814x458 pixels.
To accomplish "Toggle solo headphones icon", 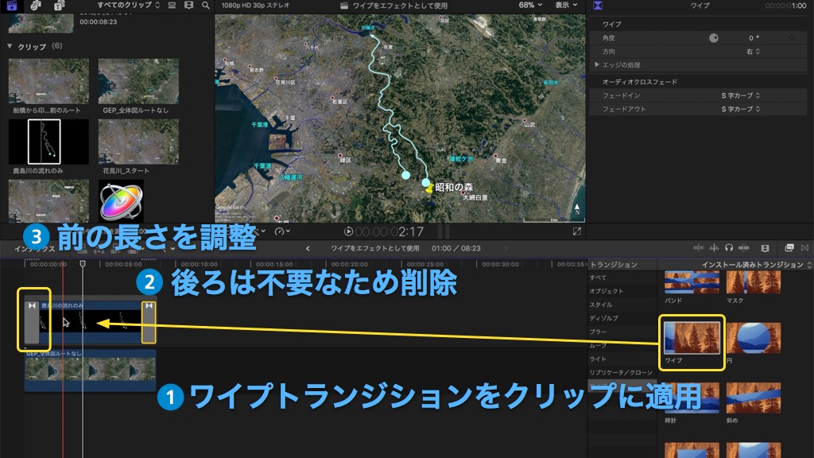I will [729, 248].
